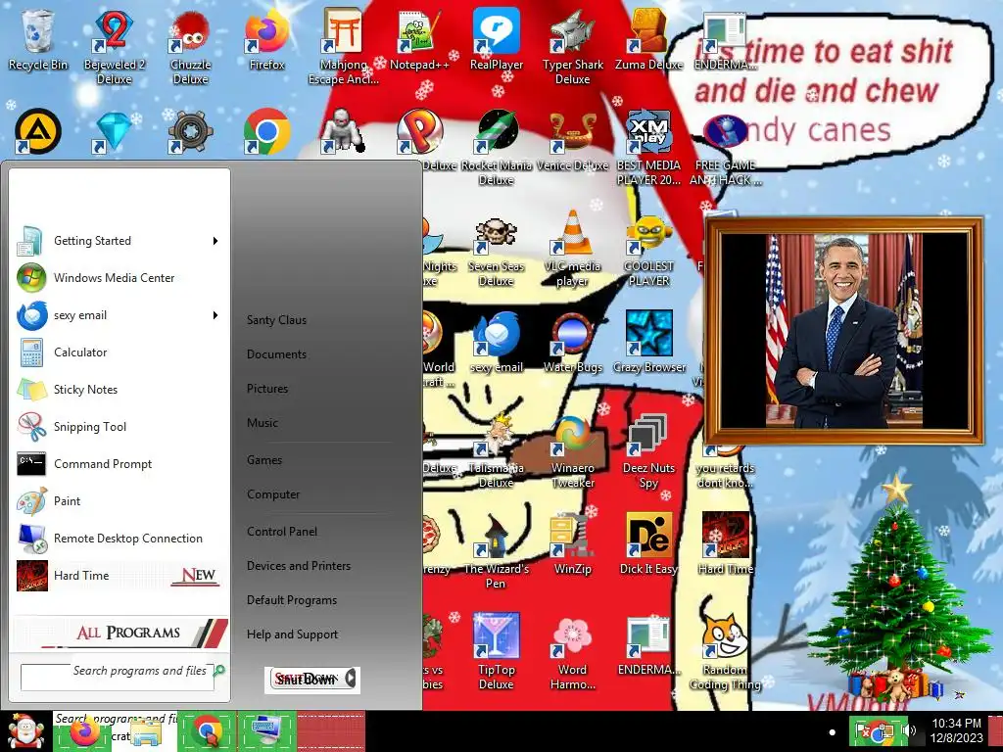The height and width of the screenshot is (752, 1003).
Task: Open BEST MEDIA PLAYER shortcut
Action: point(648,147)
